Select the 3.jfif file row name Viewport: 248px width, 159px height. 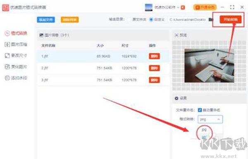45,80
